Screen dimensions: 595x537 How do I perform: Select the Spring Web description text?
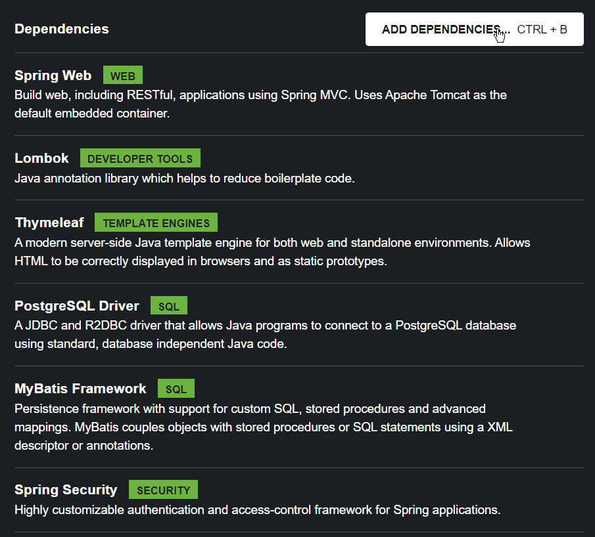tap(260, 104)
